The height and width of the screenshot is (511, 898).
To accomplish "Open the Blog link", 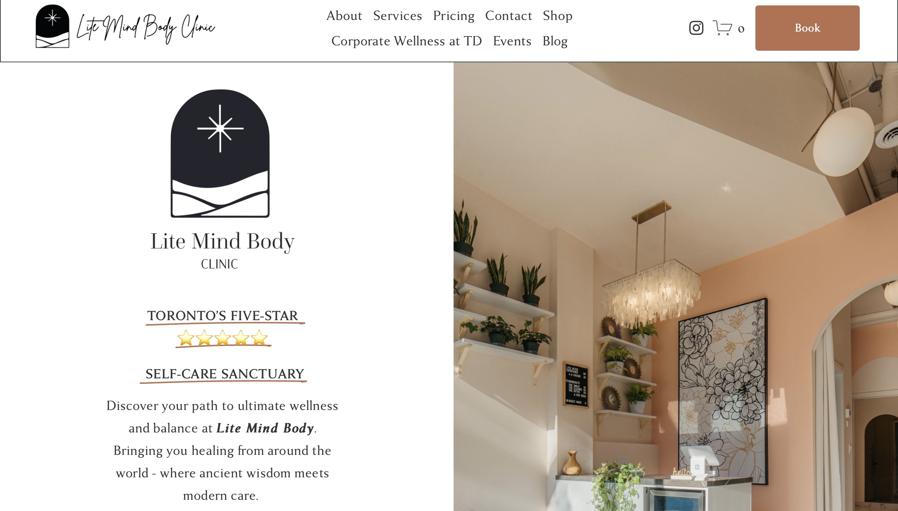I will [x=555, y=41].
